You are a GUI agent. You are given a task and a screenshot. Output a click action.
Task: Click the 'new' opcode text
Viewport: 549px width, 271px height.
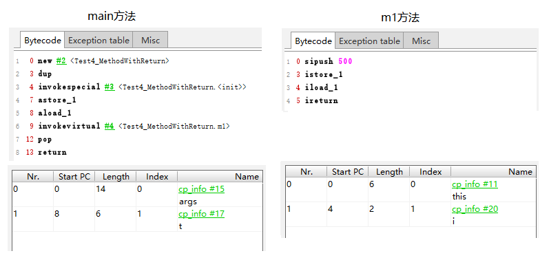tap(45, 61)
